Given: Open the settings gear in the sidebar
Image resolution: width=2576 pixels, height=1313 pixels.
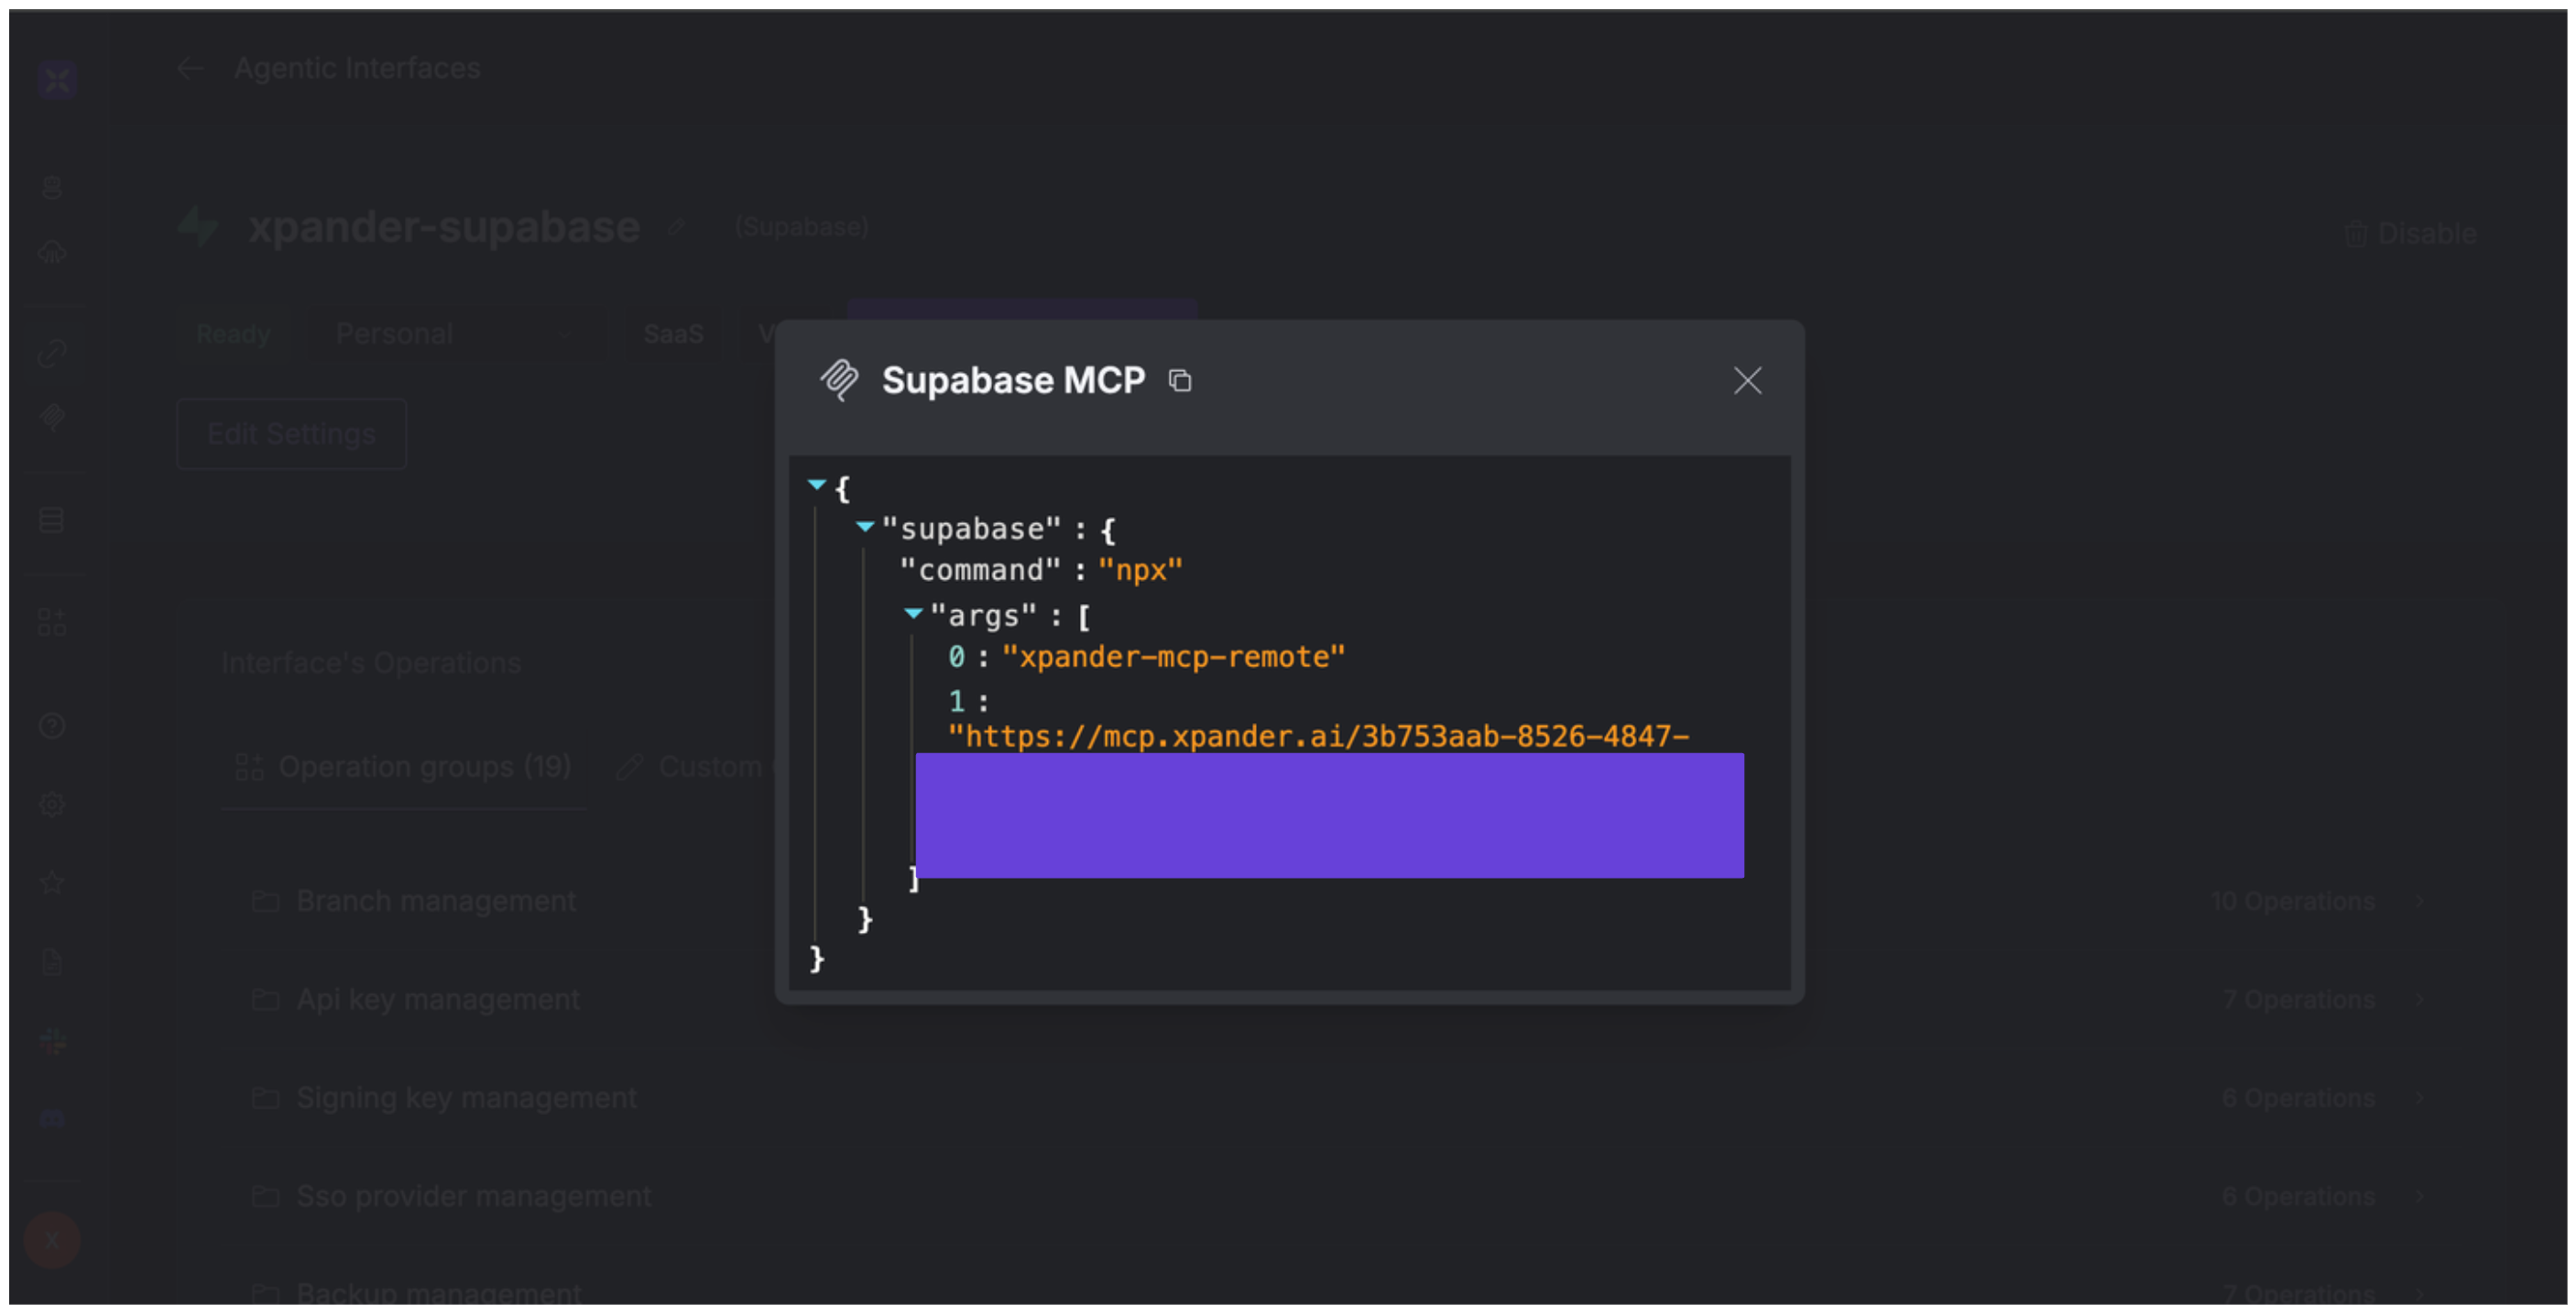Looking at the screenshot, I should [x=52, y=804].
